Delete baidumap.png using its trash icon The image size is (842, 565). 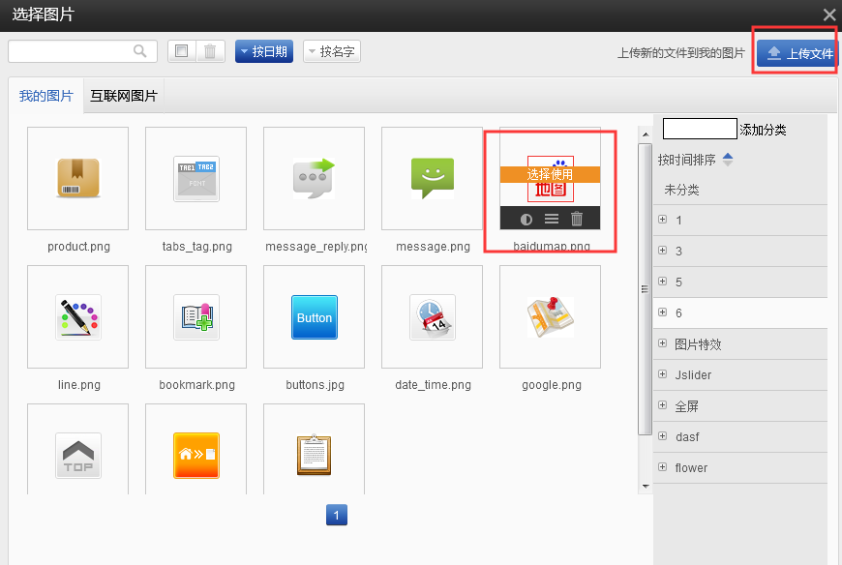pos(577,219)
